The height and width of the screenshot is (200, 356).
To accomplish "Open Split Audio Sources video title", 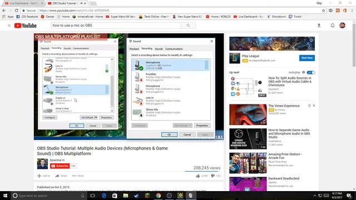I will point(290,82).
